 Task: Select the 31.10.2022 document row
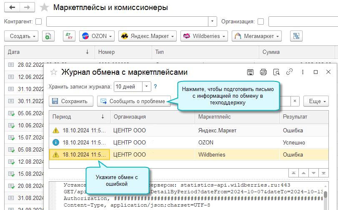[x=24, y=89]
